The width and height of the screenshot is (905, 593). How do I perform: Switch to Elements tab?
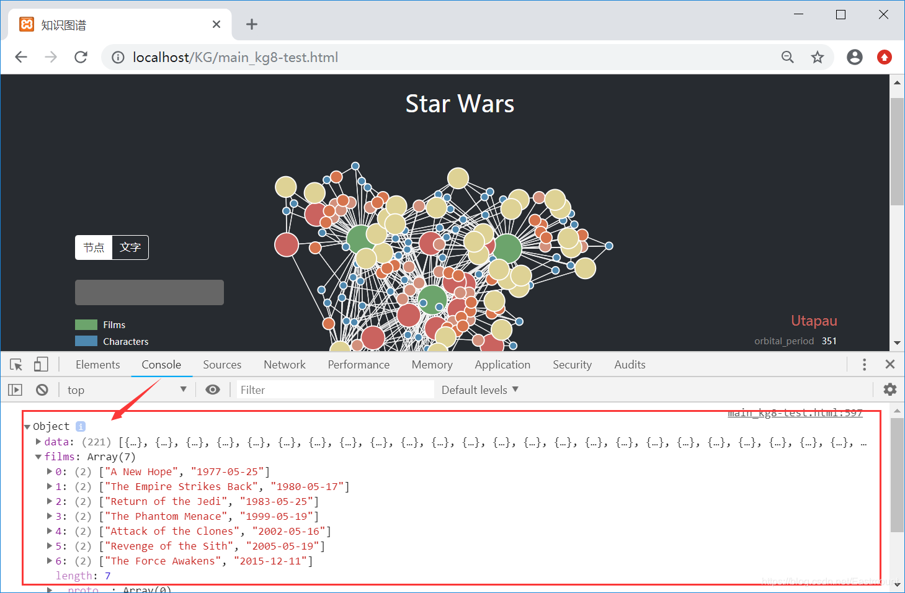(98, 365)
